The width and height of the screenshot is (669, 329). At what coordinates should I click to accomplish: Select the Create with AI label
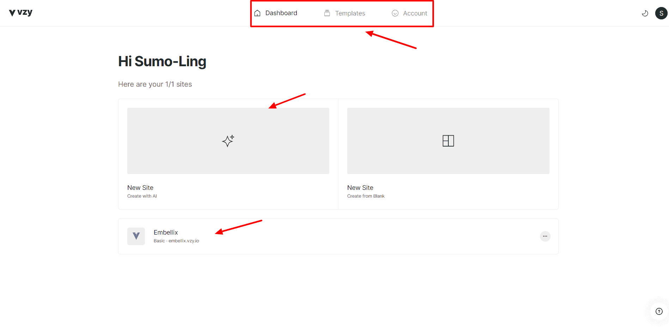[142, 196]
